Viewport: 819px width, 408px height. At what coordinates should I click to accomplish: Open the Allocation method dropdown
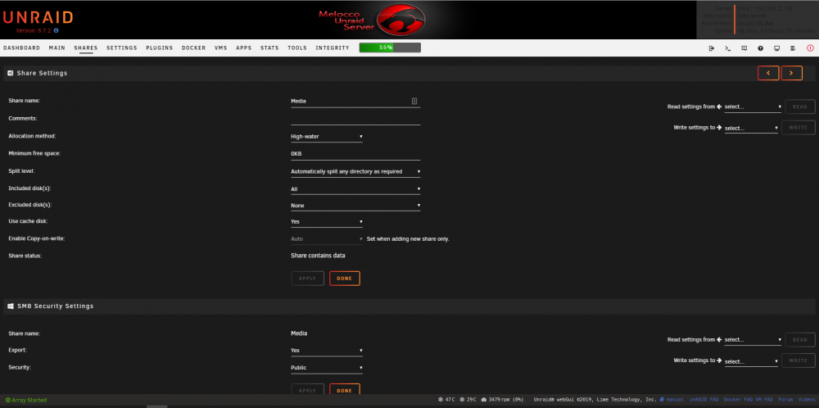point(327,137)
